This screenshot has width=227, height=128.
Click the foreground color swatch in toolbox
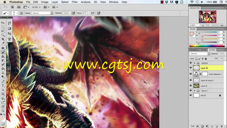coord(2,118)
